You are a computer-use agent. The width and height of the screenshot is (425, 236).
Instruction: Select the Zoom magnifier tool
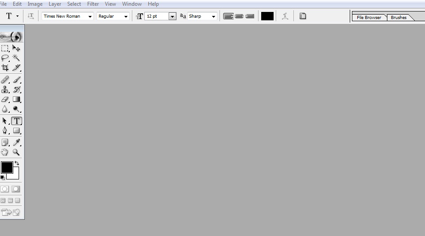pos(16,152)
